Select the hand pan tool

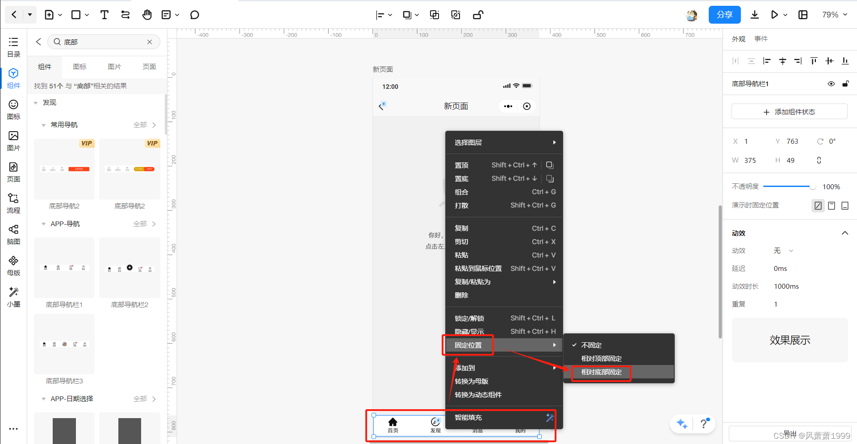147,15
